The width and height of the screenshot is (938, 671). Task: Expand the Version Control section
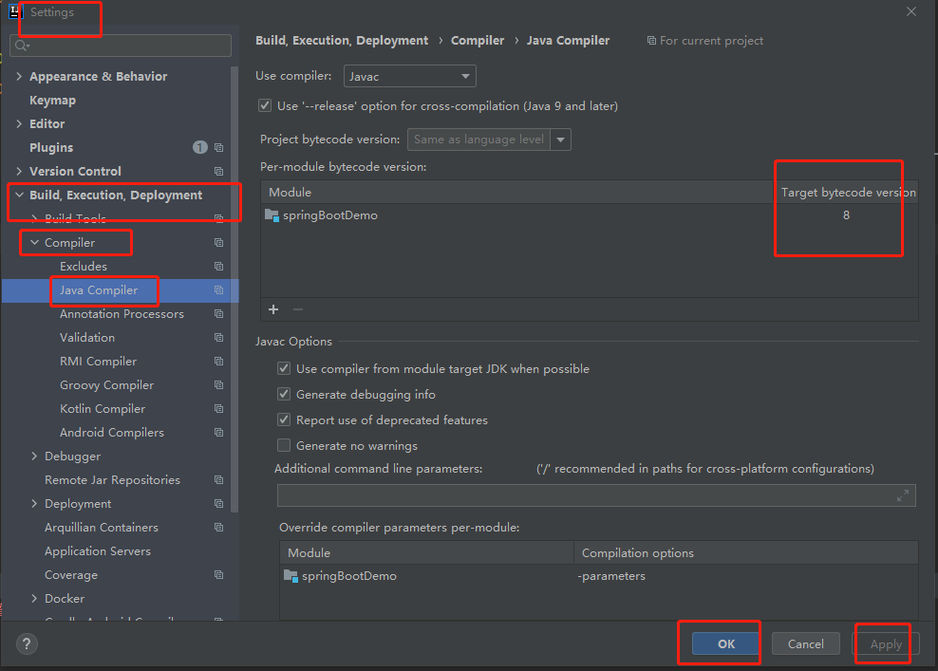[x=19, y=172]
